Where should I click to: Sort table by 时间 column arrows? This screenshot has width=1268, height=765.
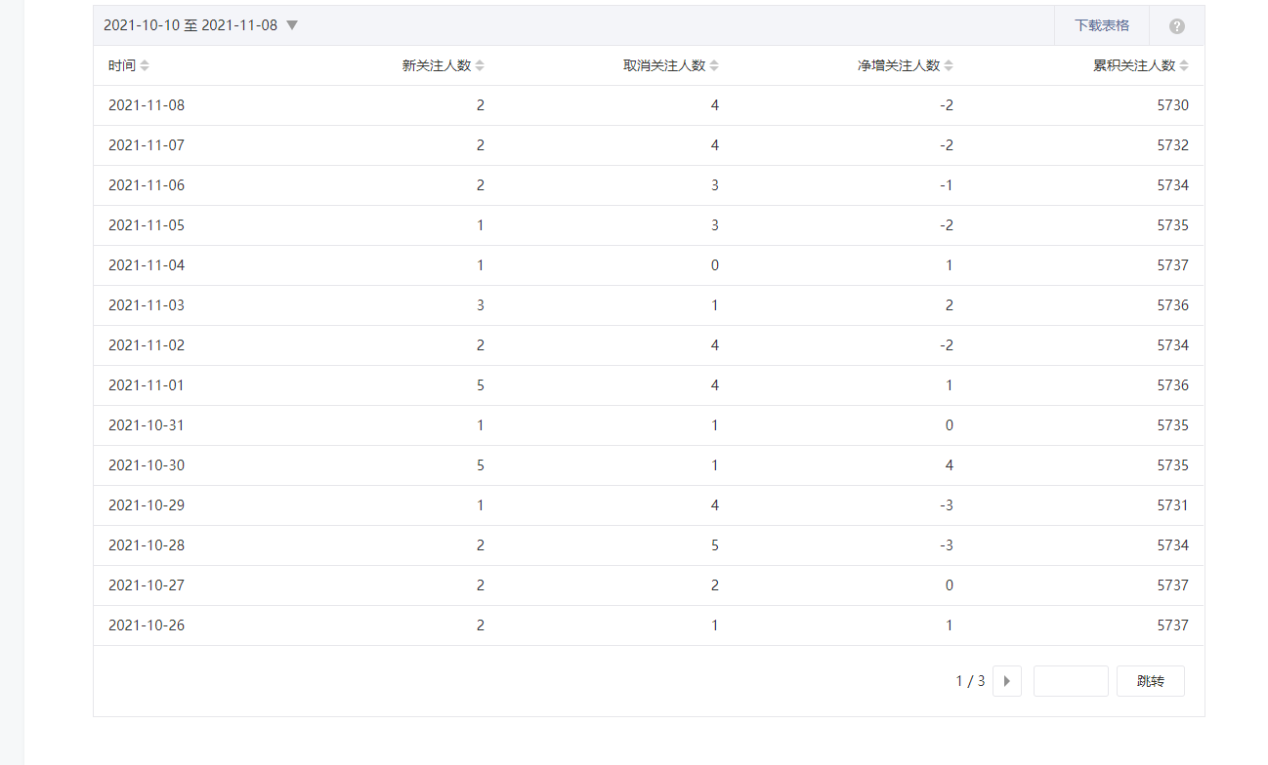pyautogui.click(x=145, y=65)
